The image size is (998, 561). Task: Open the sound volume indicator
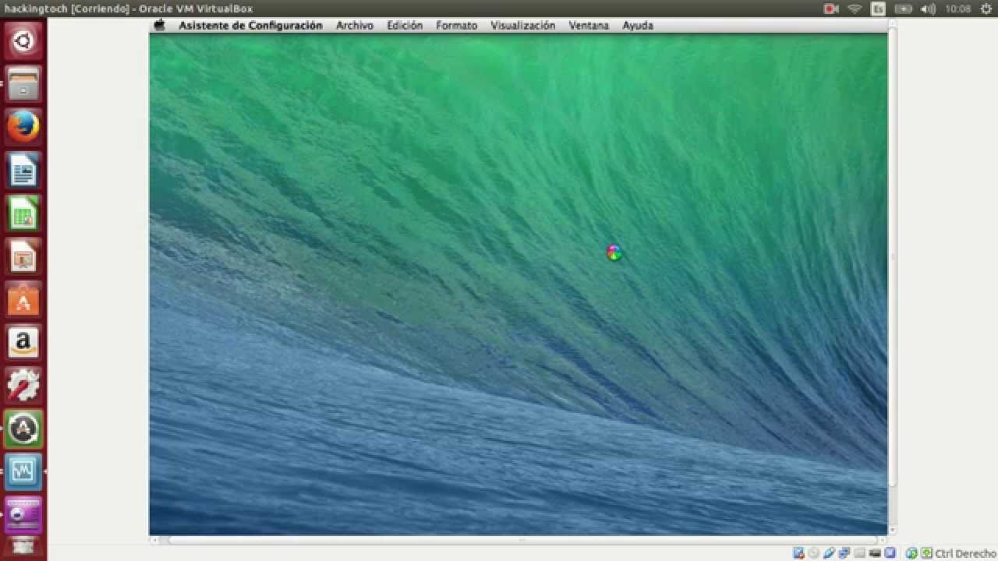(928, 9)
